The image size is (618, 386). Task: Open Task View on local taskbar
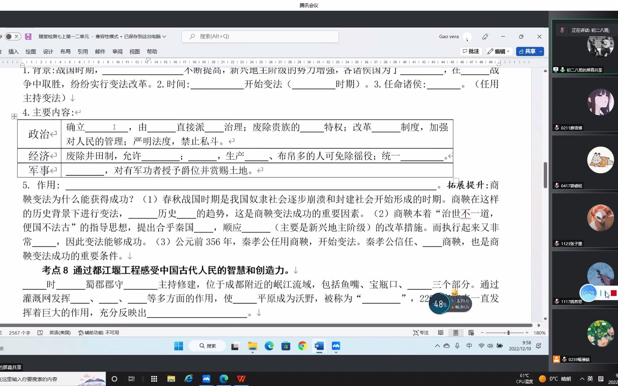[131, 379]
